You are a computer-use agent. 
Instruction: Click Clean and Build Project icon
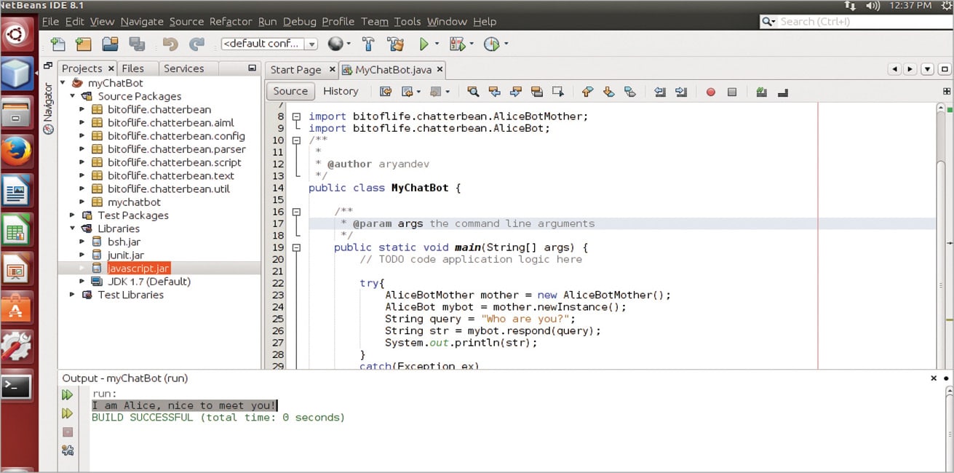pyautogui.click(x=395, y=44)
